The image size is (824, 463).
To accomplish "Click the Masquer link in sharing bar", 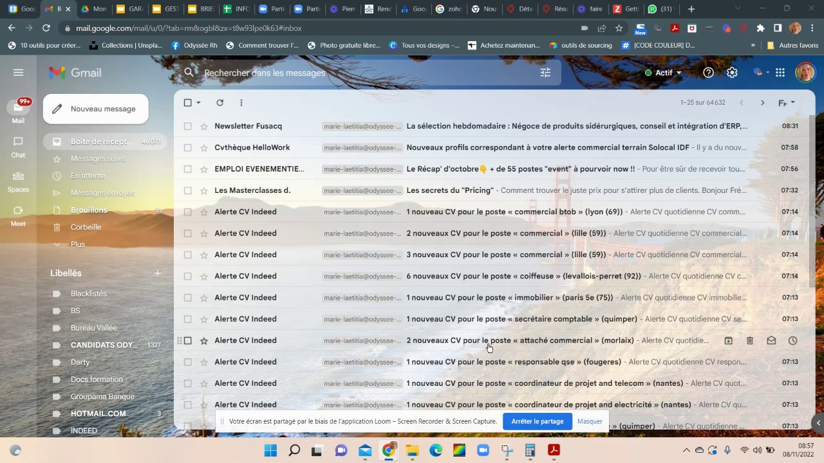I will pos(590,421).
